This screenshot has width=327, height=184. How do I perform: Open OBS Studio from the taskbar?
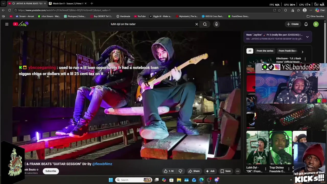pos(209,180)
